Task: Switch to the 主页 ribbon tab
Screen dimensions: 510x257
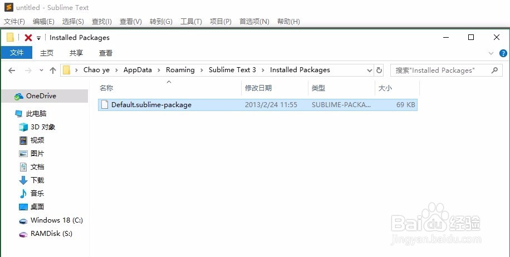Action: point(47,53)
